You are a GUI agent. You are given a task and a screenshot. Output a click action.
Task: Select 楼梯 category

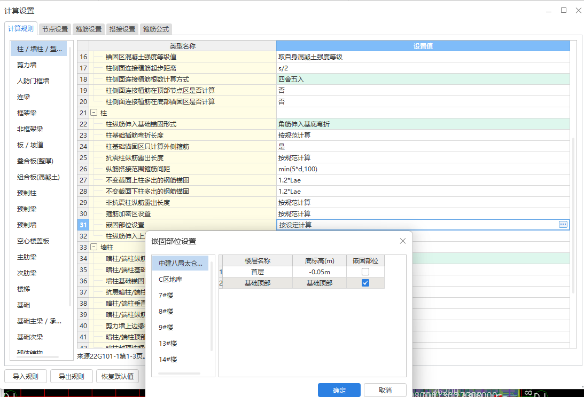[38, 289]
